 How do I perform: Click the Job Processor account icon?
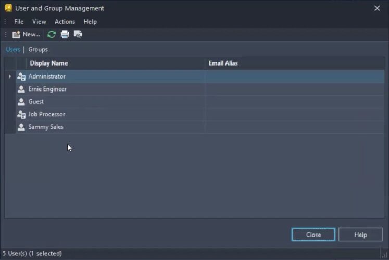tap(21, 114)
